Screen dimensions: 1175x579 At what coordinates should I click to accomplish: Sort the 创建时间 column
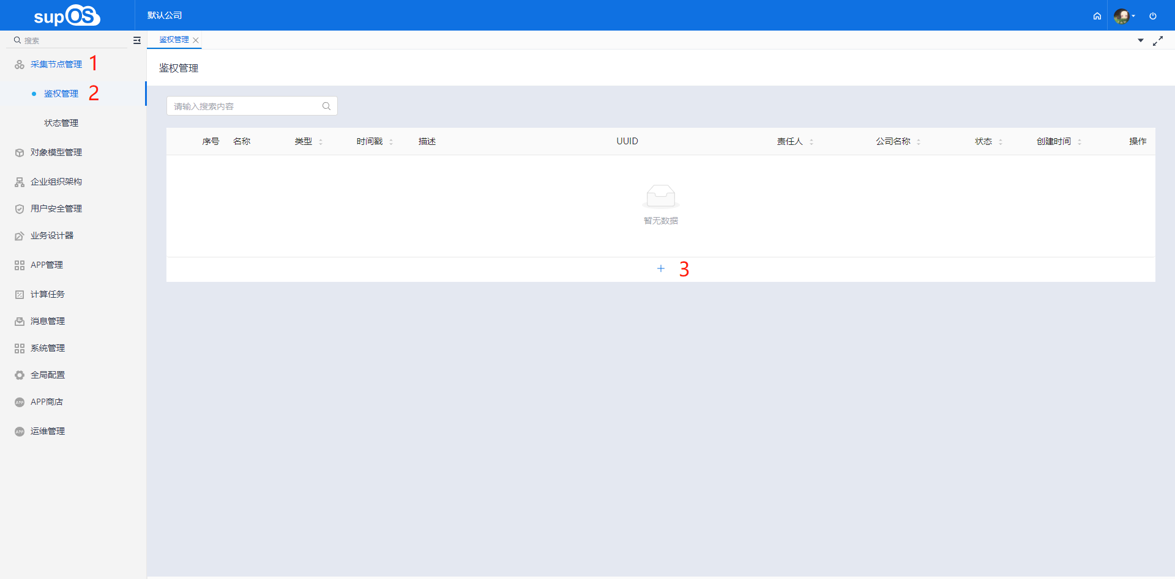[1080, 141]
